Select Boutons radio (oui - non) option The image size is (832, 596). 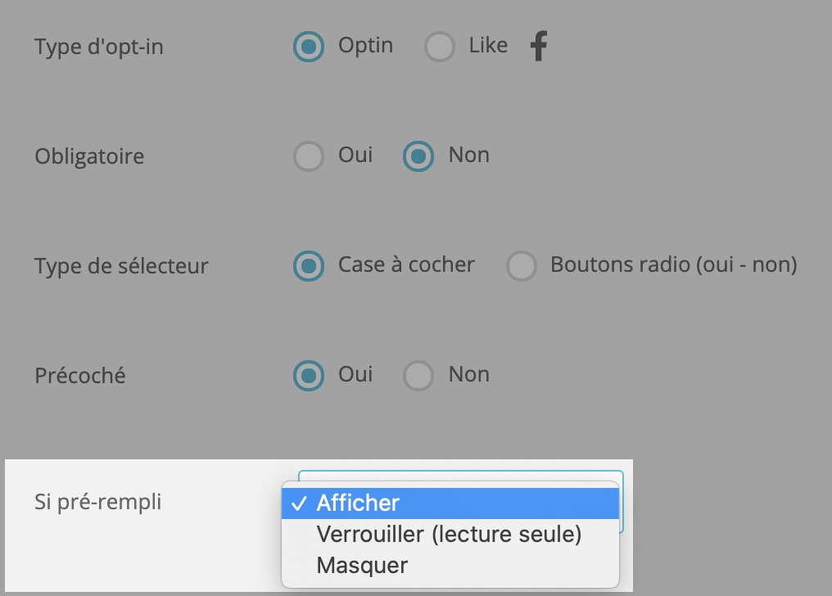click(x=522, y=266)
